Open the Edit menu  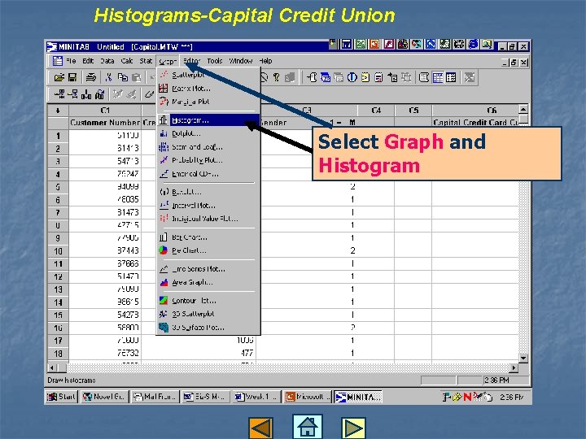88,61
